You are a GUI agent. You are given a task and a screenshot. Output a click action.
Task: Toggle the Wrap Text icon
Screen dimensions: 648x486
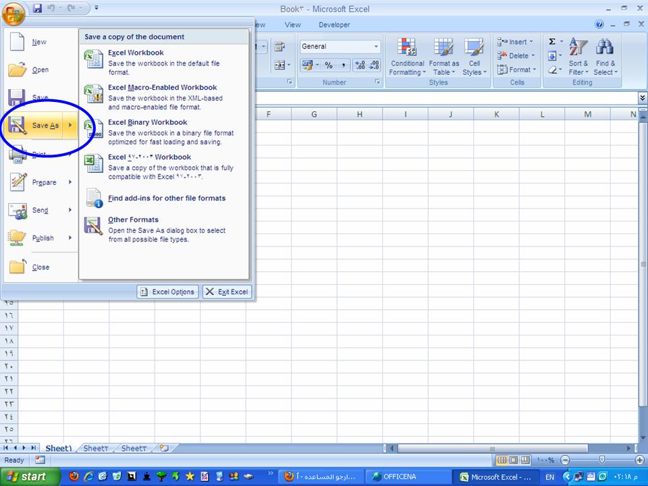tap(279, 47)
